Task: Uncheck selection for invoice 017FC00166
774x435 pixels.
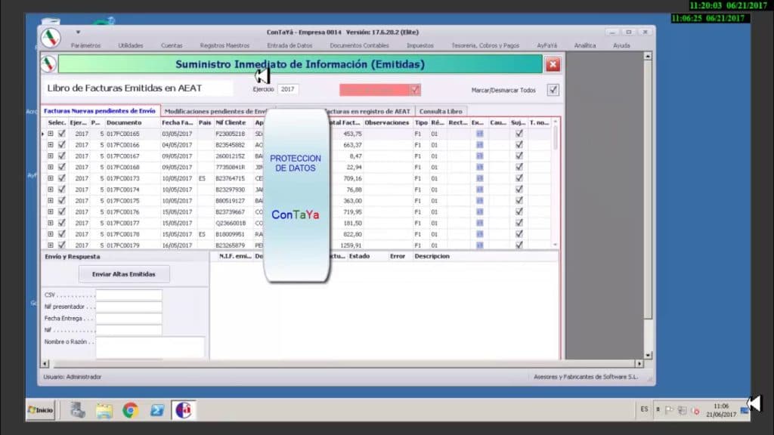Action: [62, 145]
